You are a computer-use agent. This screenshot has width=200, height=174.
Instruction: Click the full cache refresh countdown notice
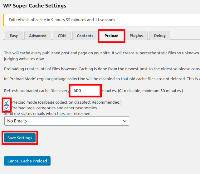click(62, 20)
